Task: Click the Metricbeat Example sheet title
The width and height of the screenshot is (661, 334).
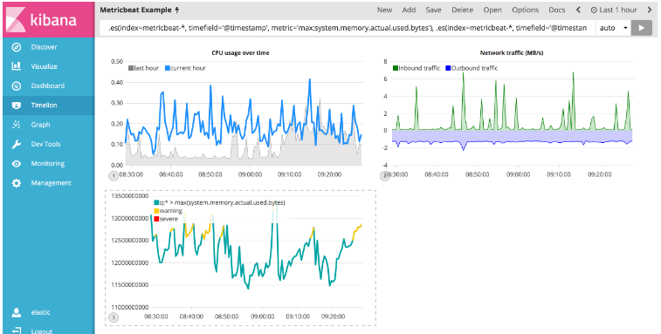Action: tap(135, 10)
